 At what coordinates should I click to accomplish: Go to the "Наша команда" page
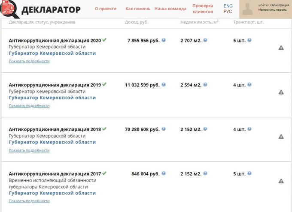[x=170, y=9]
